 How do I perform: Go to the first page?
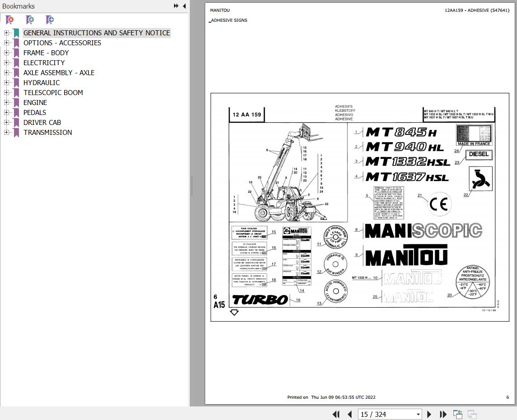click(336, 414)
